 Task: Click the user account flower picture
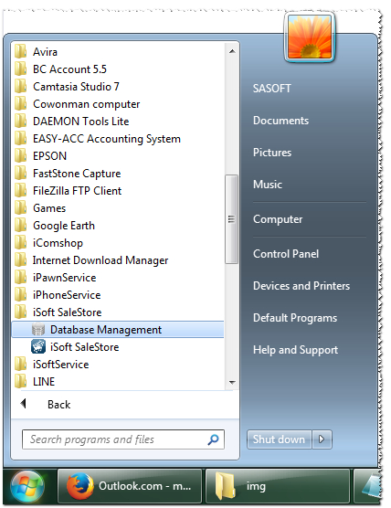click(310, 37)
